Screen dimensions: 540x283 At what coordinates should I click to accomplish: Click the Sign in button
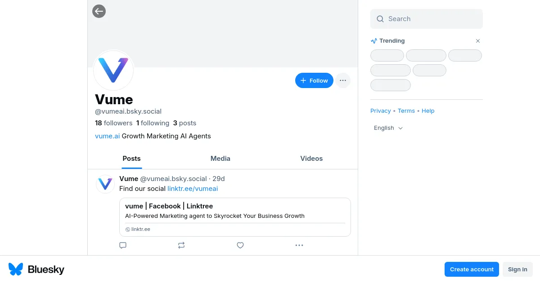coord(517,269)
